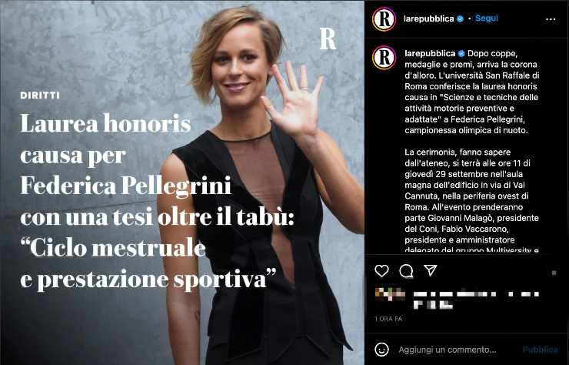Viewport: 569px width, 365px height.
Task: Open larepubblica username in caption
Action: click(x=430, y=53)
